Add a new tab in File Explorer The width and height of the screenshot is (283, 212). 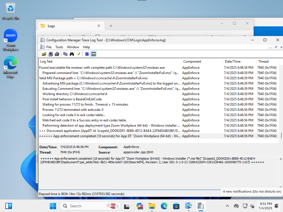(111, 26)
